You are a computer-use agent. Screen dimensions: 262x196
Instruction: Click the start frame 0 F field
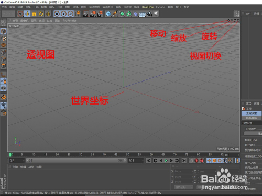[x=17, y=160]
